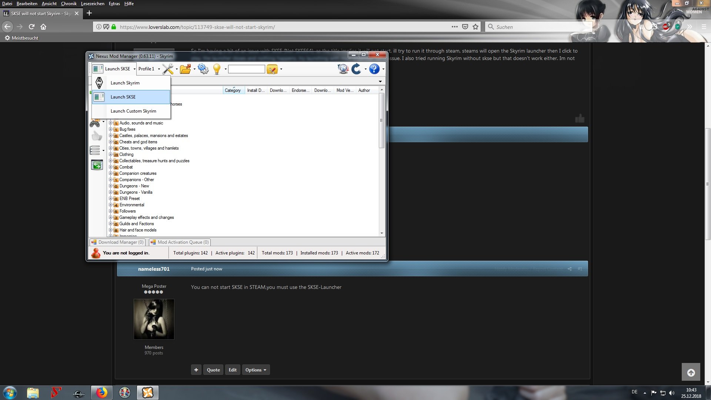Click the Firefox taskbar icon

(101, 393)
